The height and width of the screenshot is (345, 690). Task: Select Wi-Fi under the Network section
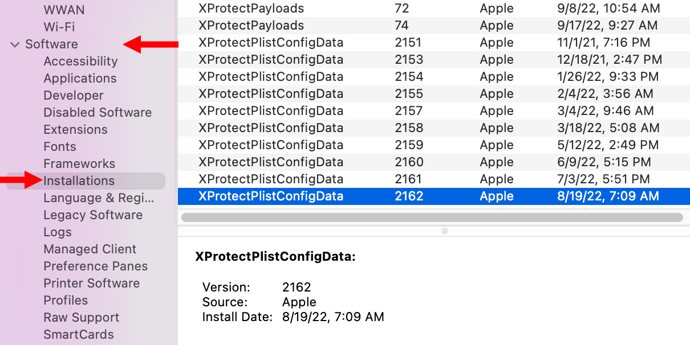pyautogui.click(x=59, y=27)
